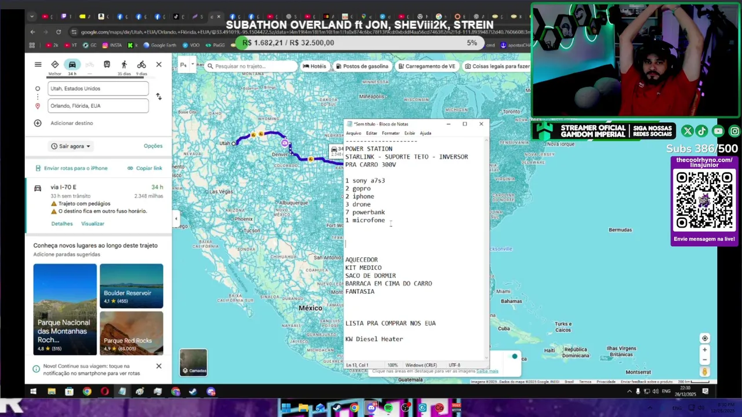Open Boulder Reservoir suggestion card
742x417 pixels.
[x=131, y=286]
